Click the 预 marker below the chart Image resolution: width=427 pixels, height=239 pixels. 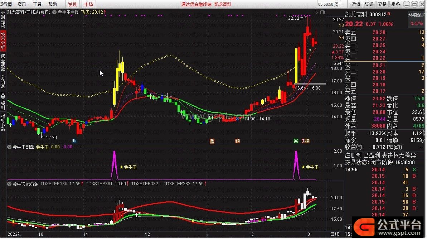click(237, 141)
